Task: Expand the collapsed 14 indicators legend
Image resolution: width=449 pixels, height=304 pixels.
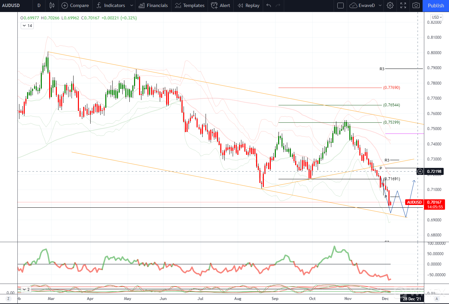Action: click(x=27, y=26)
